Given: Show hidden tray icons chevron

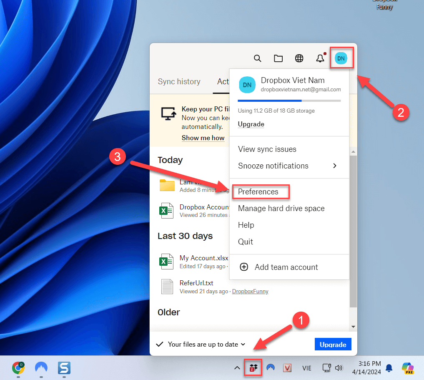Looking at the screenshot, I should click(x=237, y=368).
